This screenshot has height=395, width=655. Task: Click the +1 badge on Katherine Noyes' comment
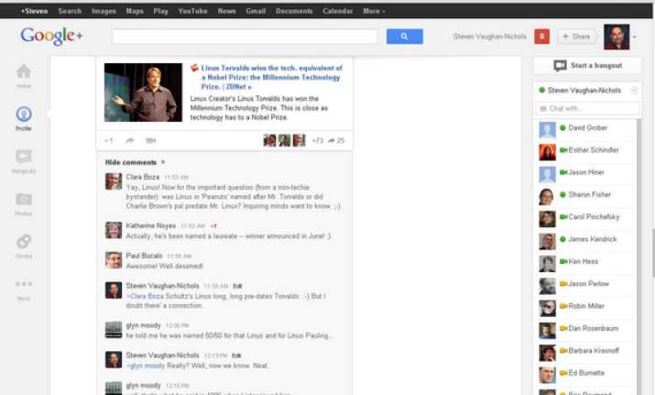[213, 225]
